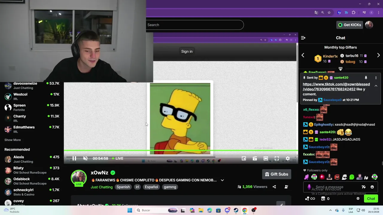Open Discord from the taskbar
The image size is (383, 215).
[x=227, y=210]
